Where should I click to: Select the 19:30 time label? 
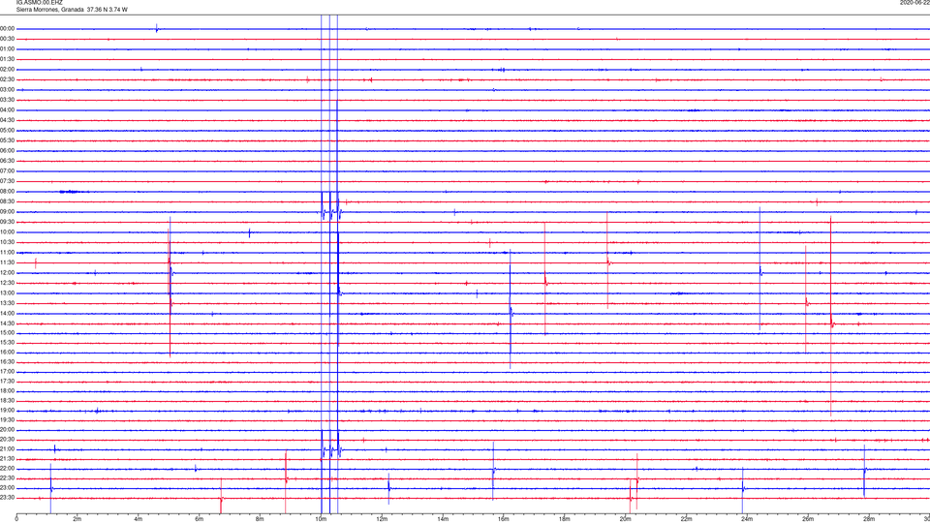coord(8,419)
